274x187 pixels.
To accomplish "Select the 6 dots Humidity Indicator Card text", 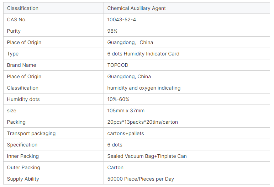I will click(x=143, y=54).
